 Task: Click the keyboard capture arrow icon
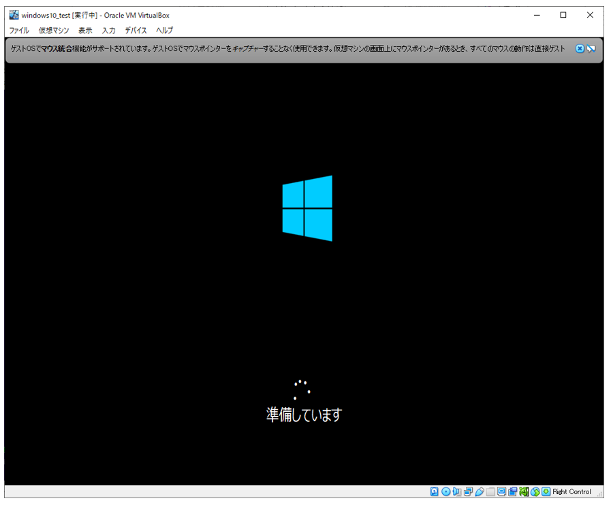(546, 492)
